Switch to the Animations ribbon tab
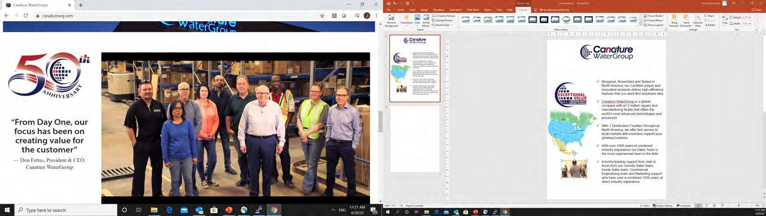 [455, 9]
